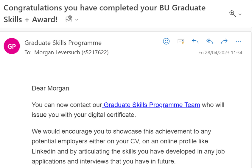Click the pink GP sender avatar
This screenshot has height=168, width=252.
[x=12, y=46]
